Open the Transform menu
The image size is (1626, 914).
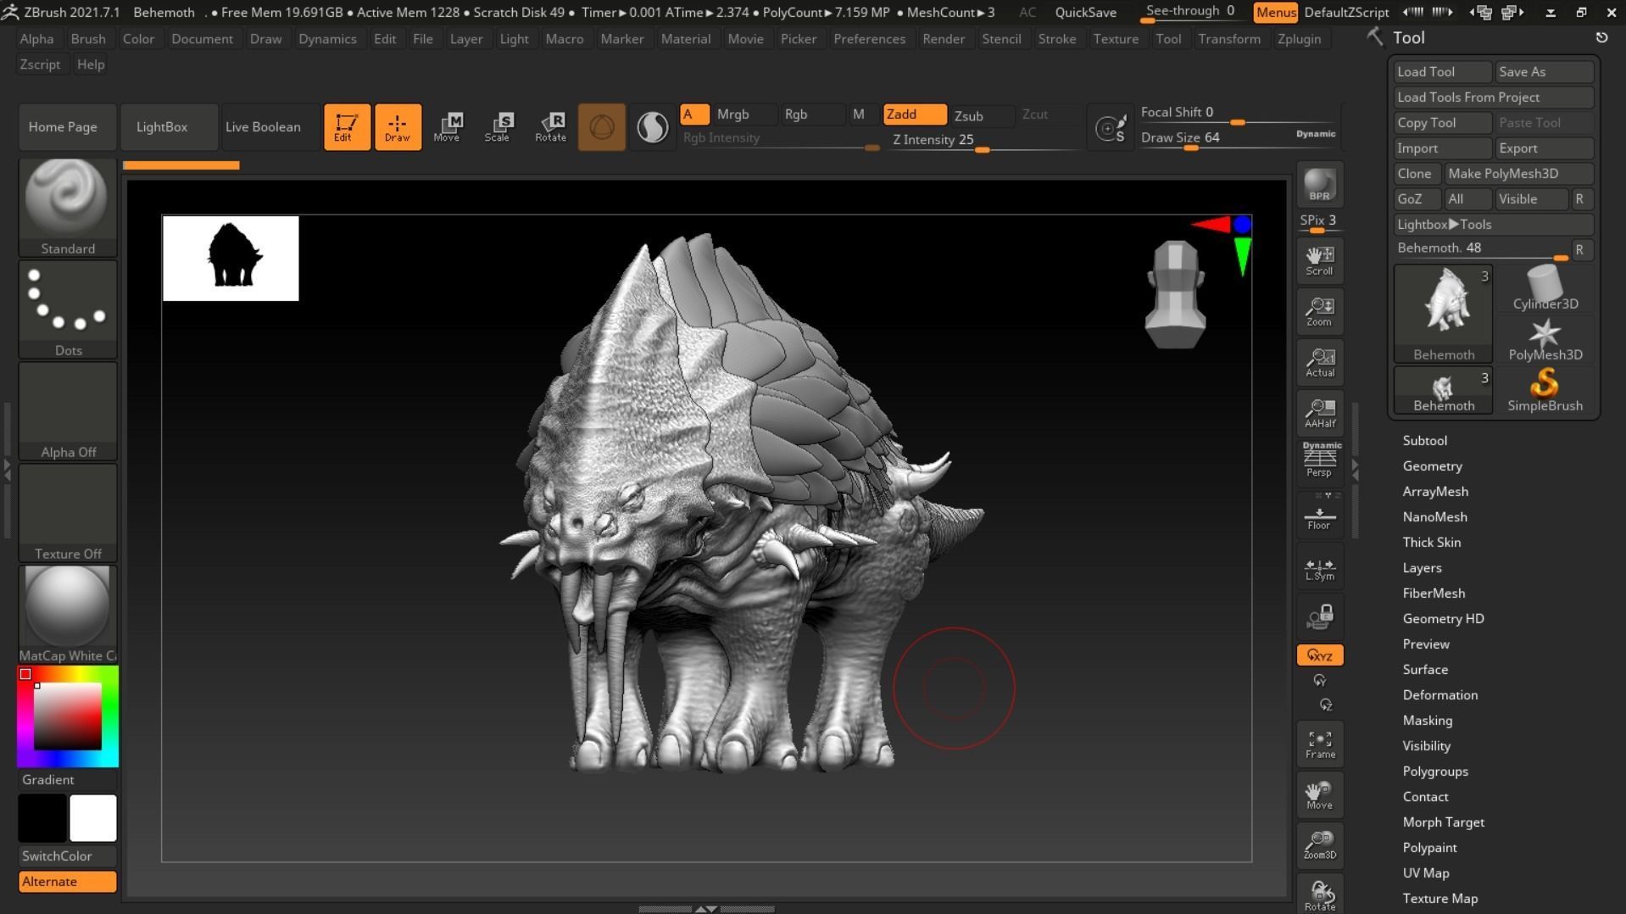[x=1228, y=39]
